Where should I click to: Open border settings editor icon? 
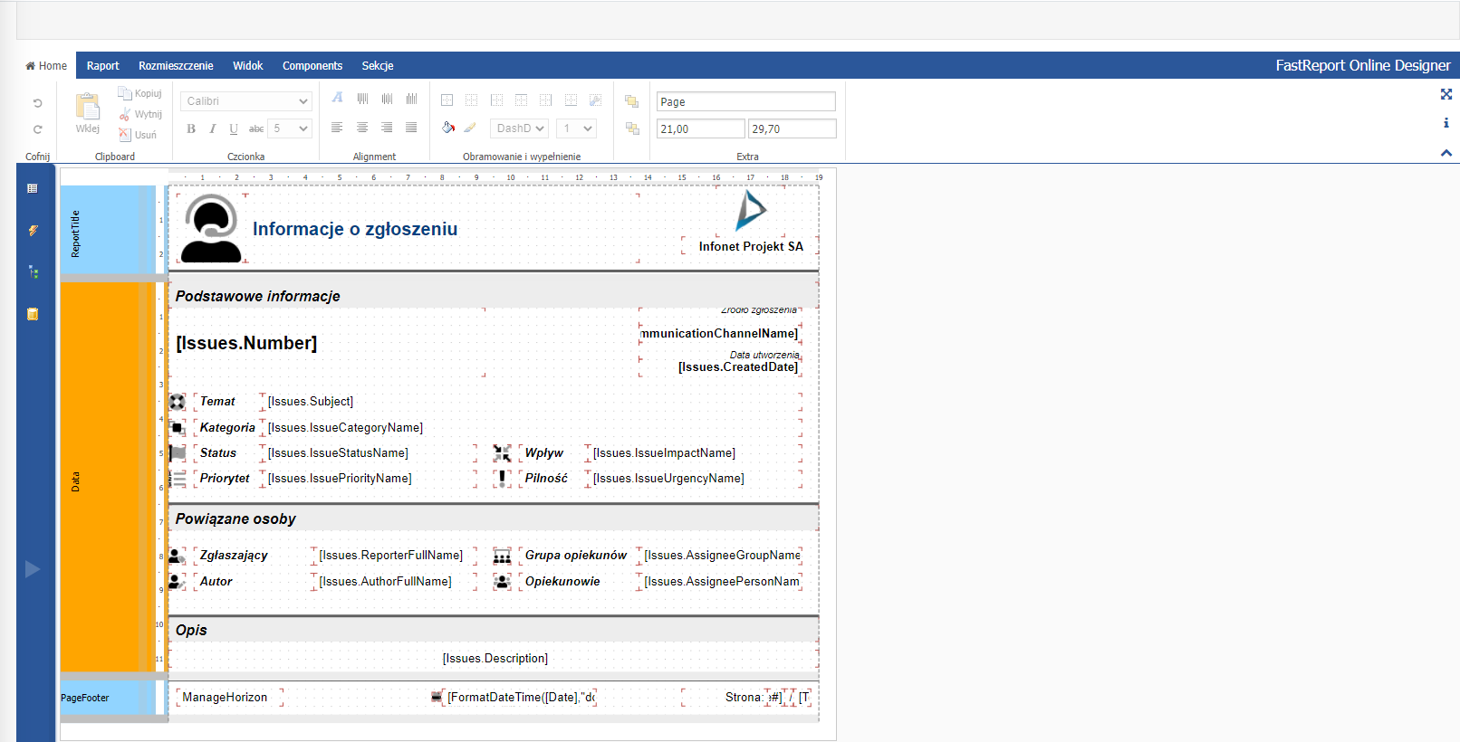pos(595,100)
